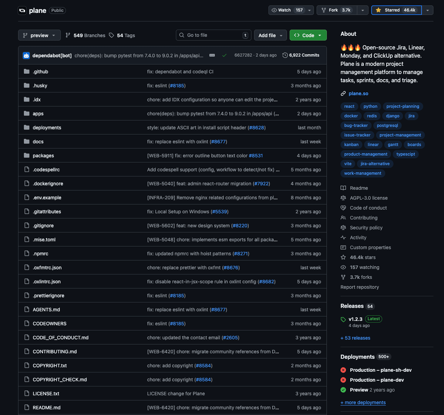Open the Watch notifications dropdown
This screenshot has width=444, height=415.
click(x=291, y=10)
